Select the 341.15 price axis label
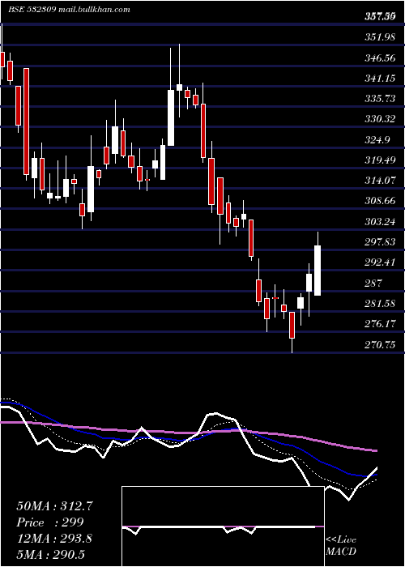 pos(380,78)
